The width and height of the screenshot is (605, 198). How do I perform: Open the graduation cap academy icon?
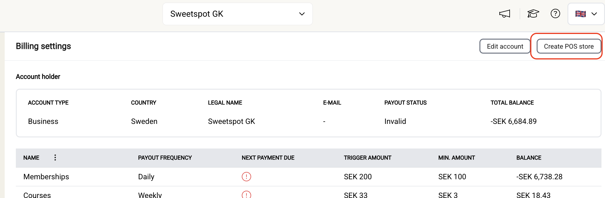coord(533,14)
